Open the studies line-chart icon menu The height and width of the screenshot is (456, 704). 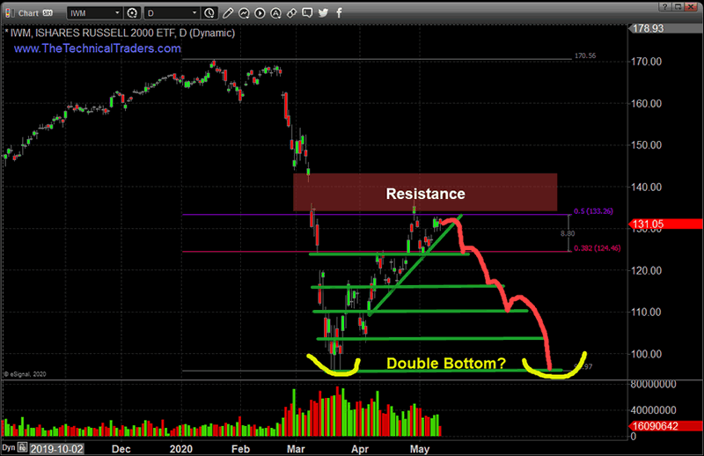click(x=244, y=13)
